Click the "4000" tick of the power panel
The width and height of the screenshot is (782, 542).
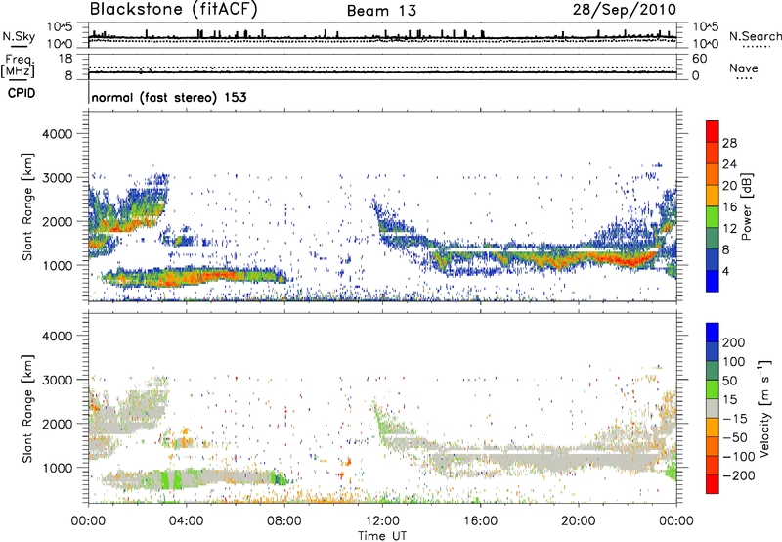(x=57, y=134)
